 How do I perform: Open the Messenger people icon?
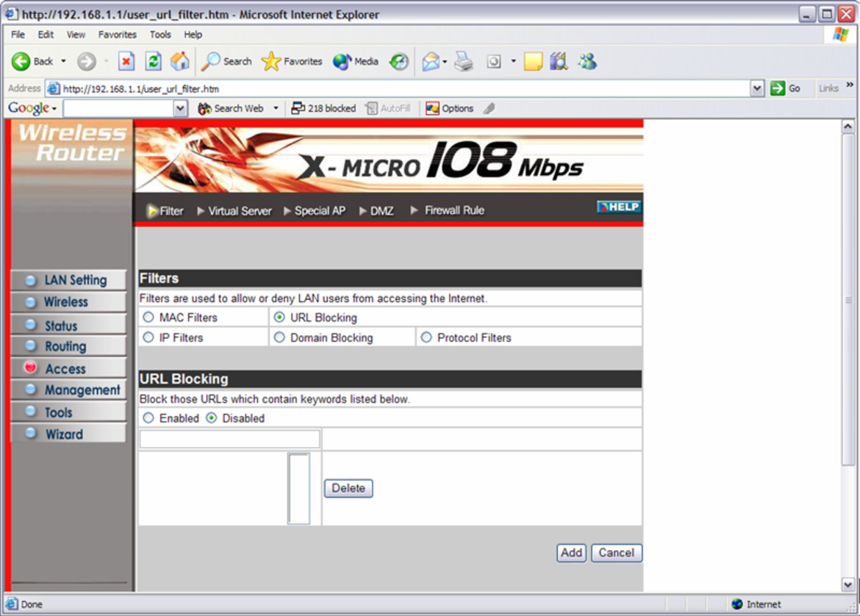[x=587, y=62]
